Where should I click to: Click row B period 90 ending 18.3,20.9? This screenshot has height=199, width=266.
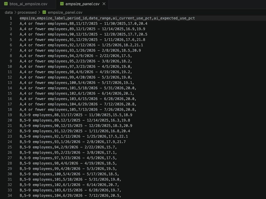click(x=76, y=126)
